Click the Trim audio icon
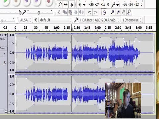The width and height of the screenshot is (159, 119). point(76,12)
